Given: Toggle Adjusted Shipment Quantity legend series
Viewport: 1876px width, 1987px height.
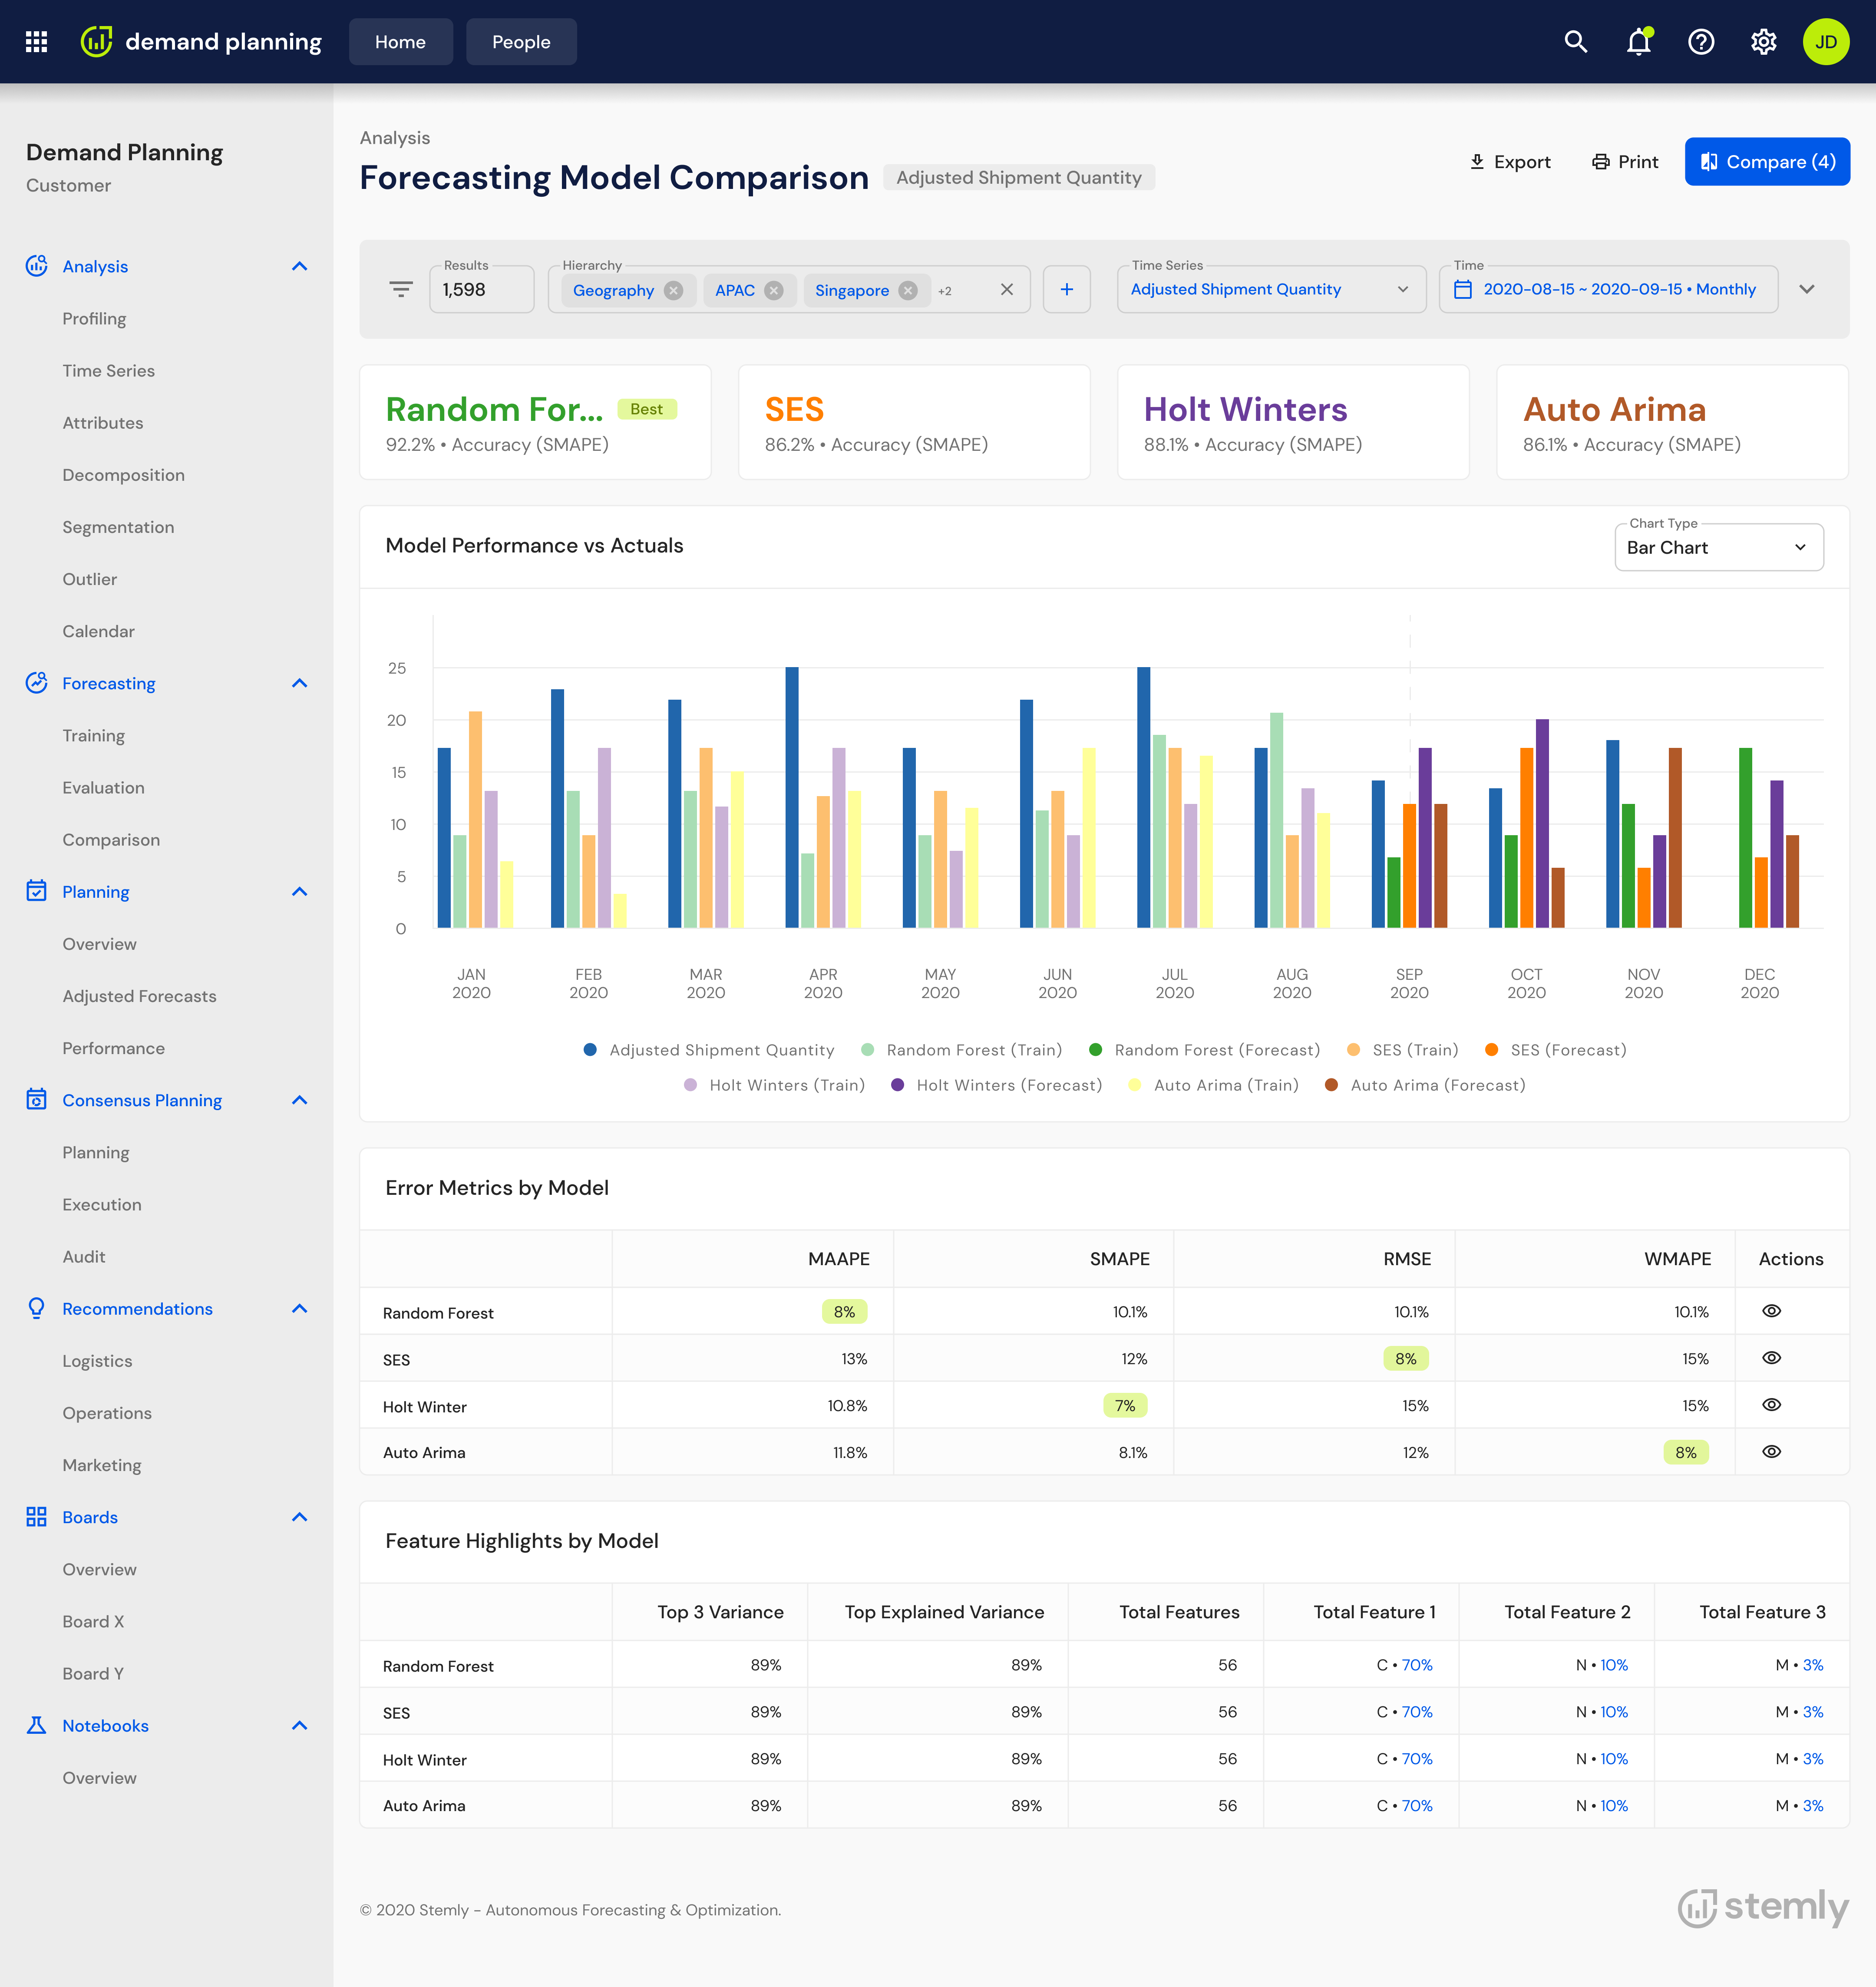Looking at the screenshot, I should 709,1050.
